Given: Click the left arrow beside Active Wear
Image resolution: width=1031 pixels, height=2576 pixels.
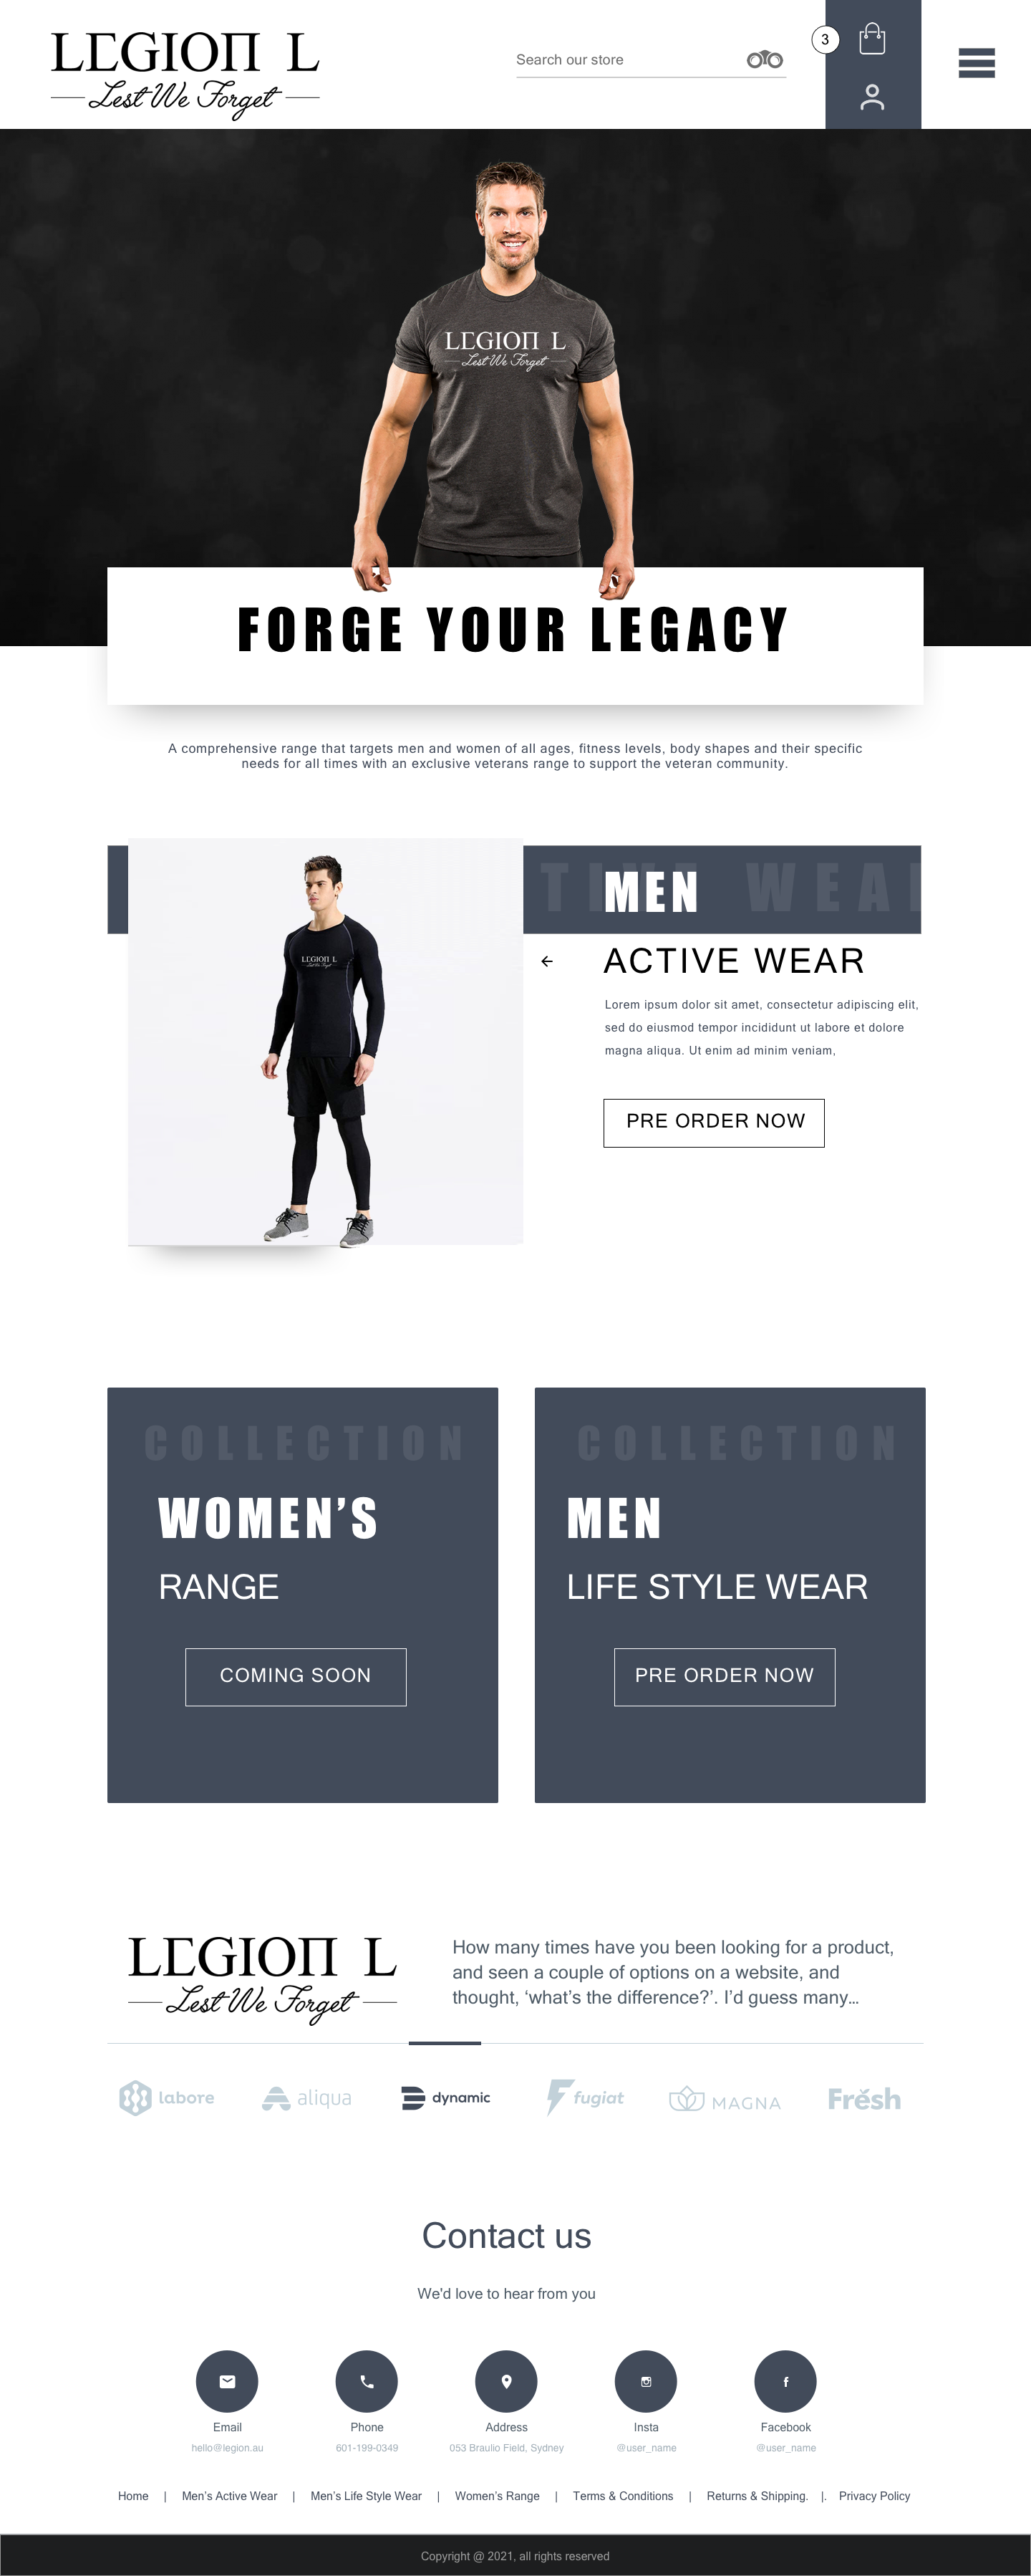Looking at the screenshot, I should click(546, 961).
